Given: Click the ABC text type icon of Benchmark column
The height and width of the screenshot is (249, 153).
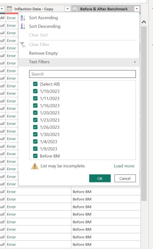Looking at the screenshot, I should click(75, 9).
